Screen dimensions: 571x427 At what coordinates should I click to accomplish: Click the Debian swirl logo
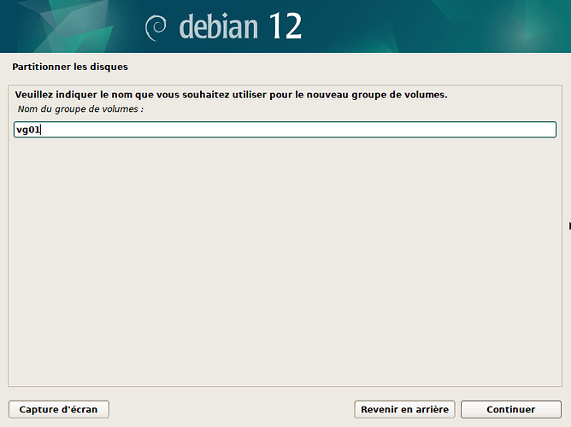pos(156,28)
